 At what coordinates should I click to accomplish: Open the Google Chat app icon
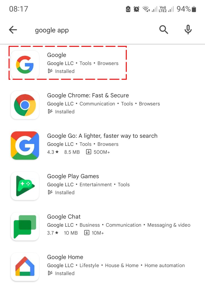pyautogui.click(x=25, y=226)
